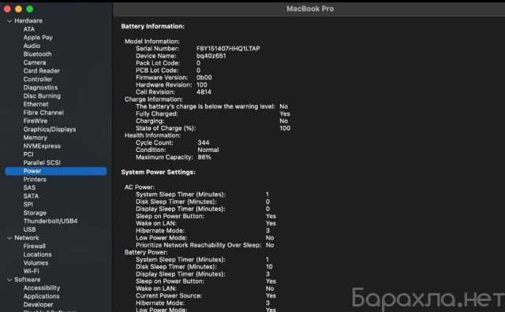Select Camera in the sidebar
This screenshot has width=505, height=312.
coord(35,62)
